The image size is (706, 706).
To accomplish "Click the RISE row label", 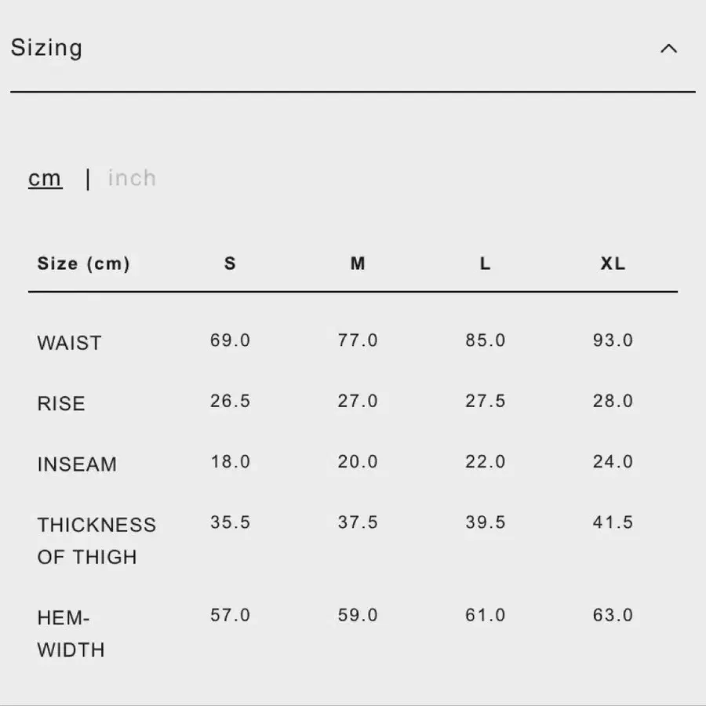I will 61,403.
